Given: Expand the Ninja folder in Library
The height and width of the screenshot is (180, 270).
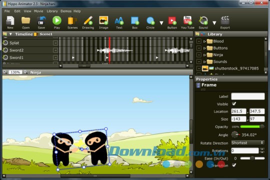Looking at the screenshot, I should (x=204, y=55).
